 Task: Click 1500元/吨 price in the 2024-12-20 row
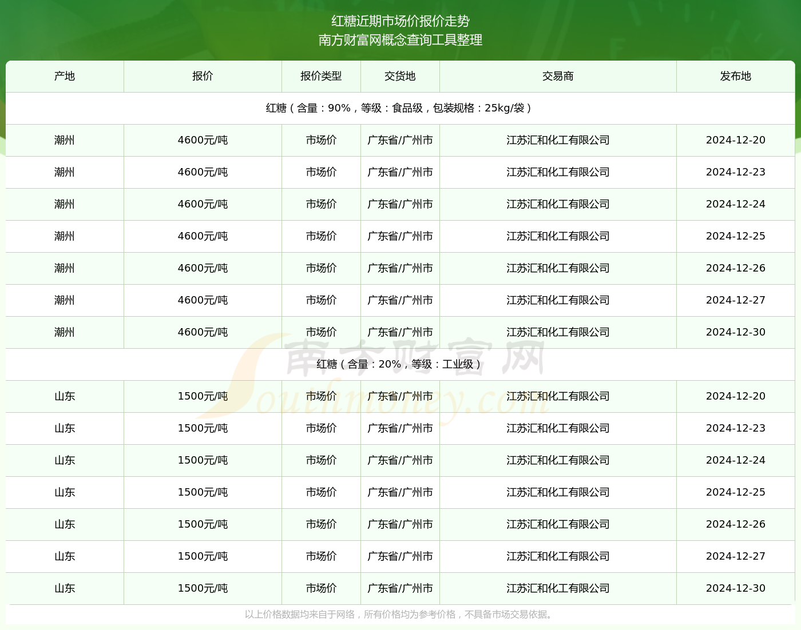point(203,396)
